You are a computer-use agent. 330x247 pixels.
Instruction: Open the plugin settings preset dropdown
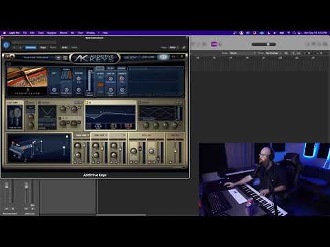point(34,43)
